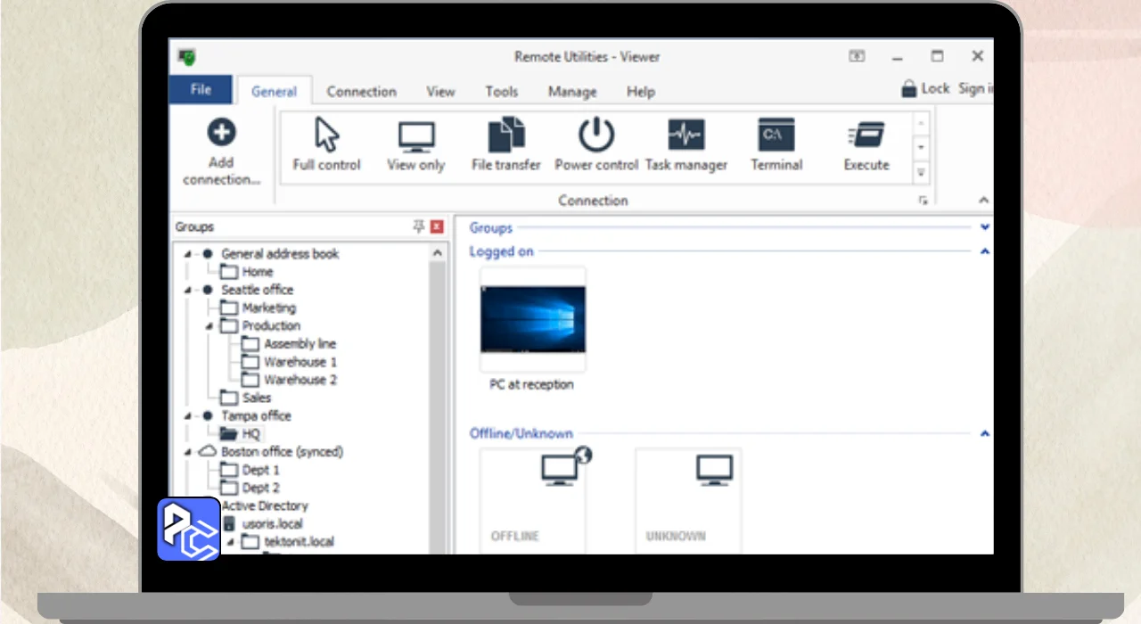Close the Groups panel with red X
Screen dimensions: 1141x624
437,227
